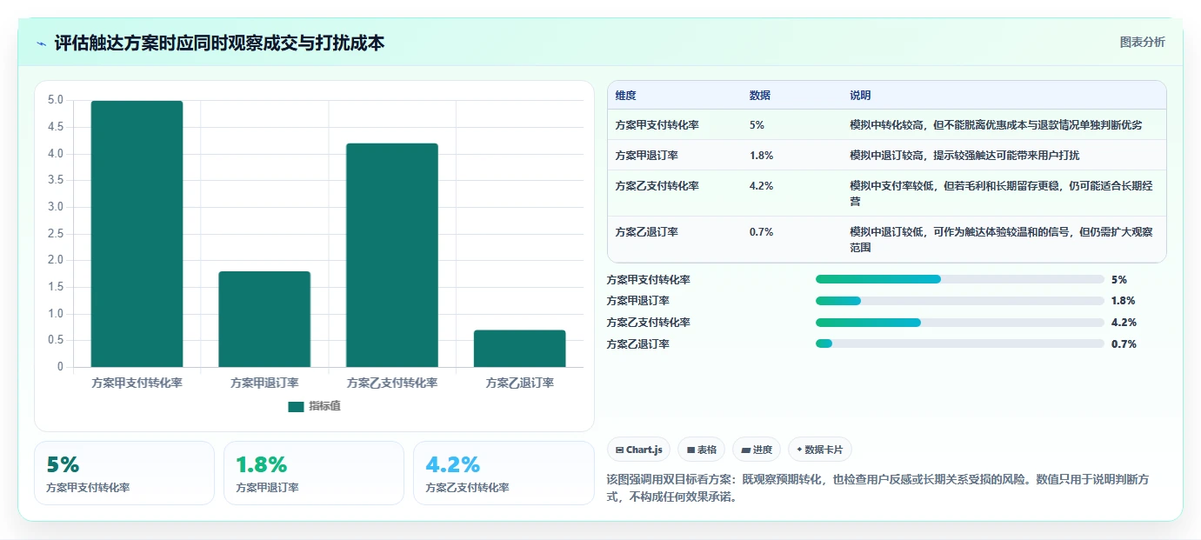Click the 方案乙退订率 progress bar
The image size is (1201, 540).
tap(960, 343)
